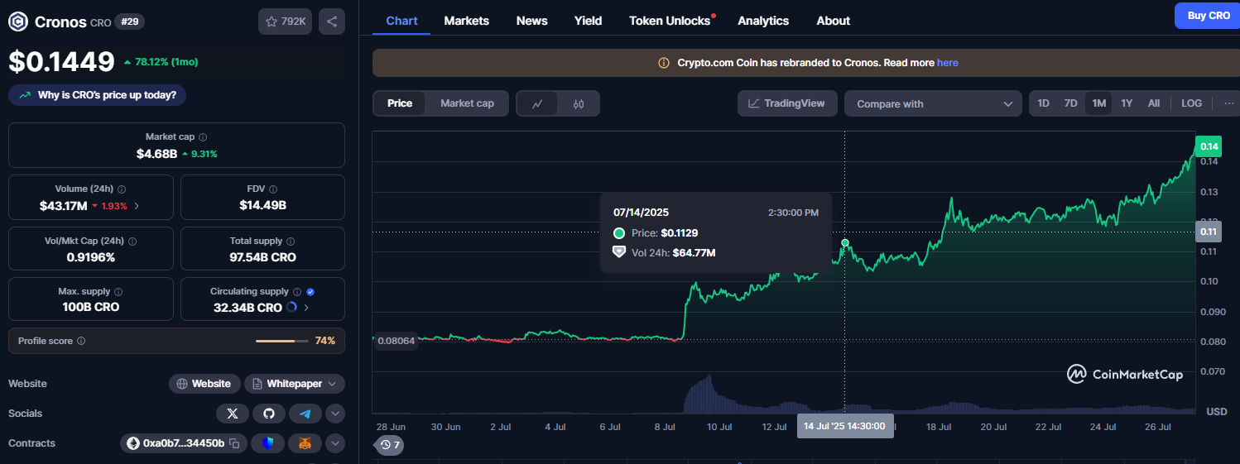Open the Yield tab
Screen dimensions: 1240x464
point(589,21)
